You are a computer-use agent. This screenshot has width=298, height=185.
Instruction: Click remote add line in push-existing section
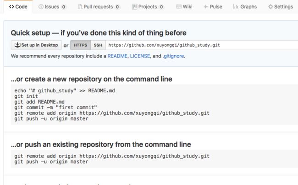tap(112, 156)
